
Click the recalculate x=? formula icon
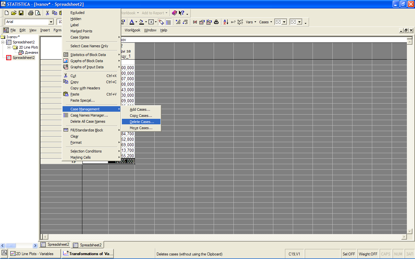[233, 22]
